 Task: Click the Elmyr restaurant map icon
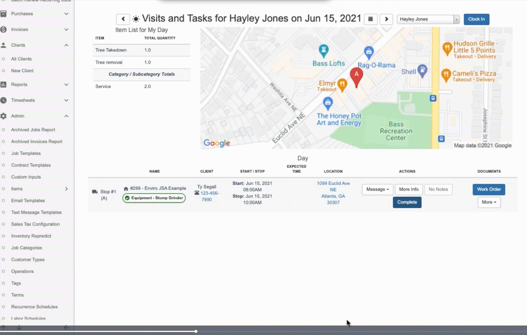tap(342, 84)
